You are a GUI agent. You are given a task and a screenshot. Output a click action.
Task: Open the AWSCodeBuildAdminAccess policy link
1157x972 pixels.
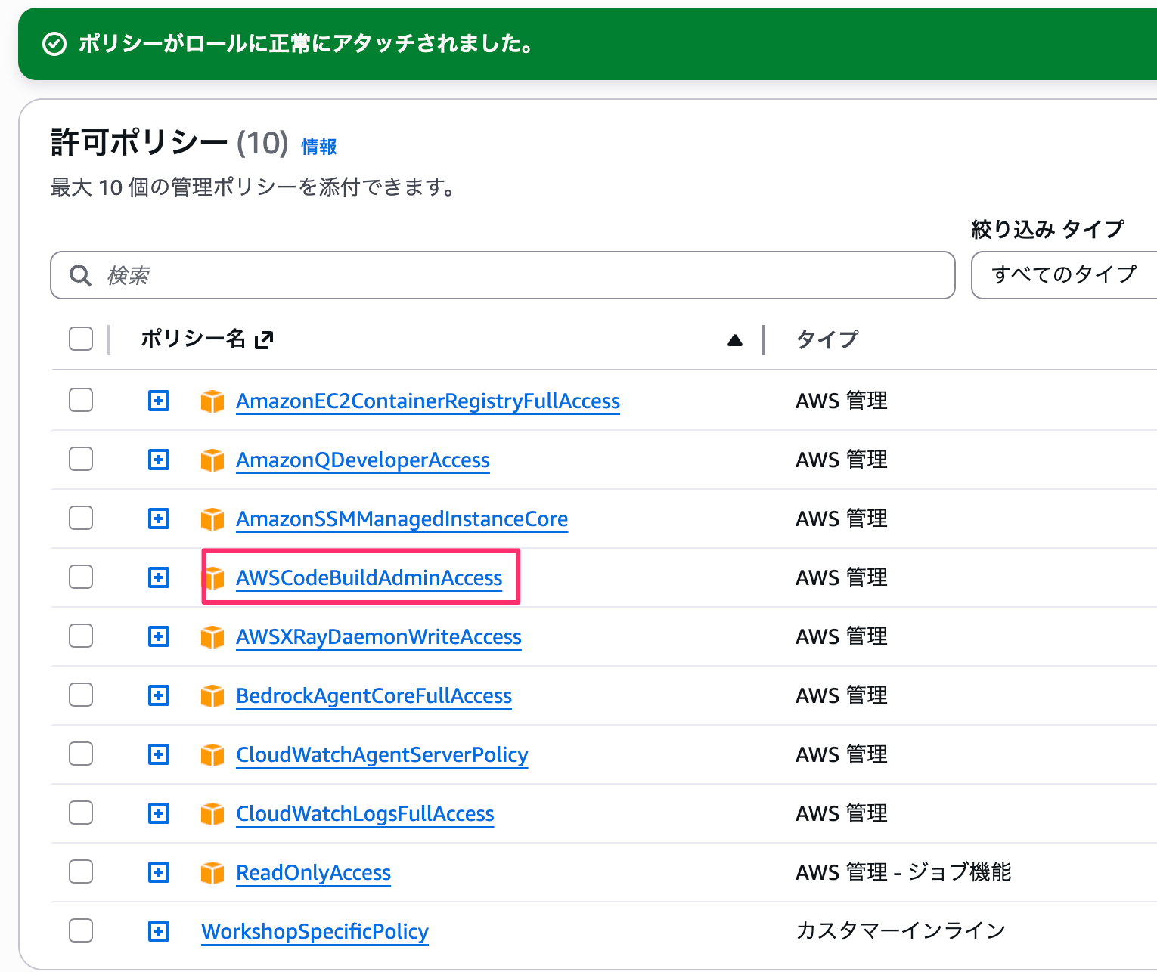coord(369,577)
